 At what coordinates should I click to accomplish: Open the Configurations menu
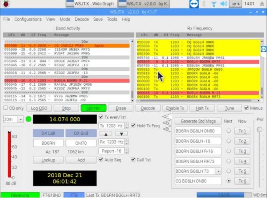(28, 20)
